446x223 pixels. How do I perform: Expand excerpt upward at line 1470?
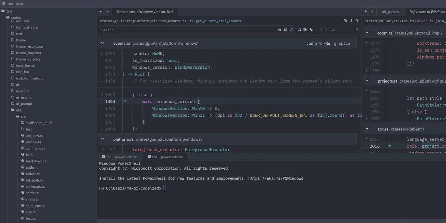(102, 54)
